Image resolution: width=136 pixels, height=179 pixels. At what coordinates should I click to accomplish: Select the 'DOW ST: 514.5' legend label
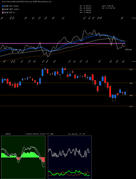click(x=11, y=6)
